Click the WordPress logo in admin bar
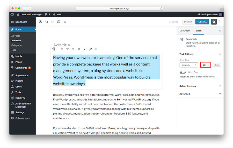The image size is (233, 148). pyautogui.click(x=12, y=14)
